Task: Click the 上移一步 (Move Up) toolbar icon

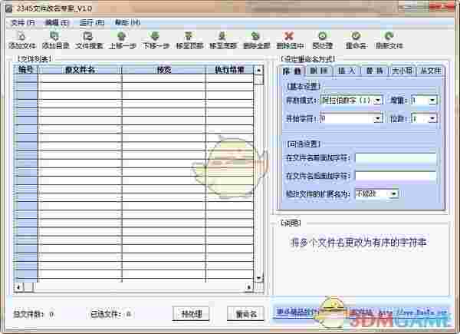Action: tap(122, 40)
